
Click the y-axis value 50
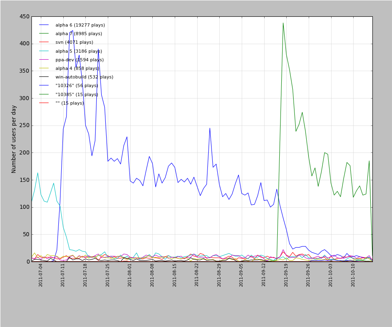click(26, 235)
